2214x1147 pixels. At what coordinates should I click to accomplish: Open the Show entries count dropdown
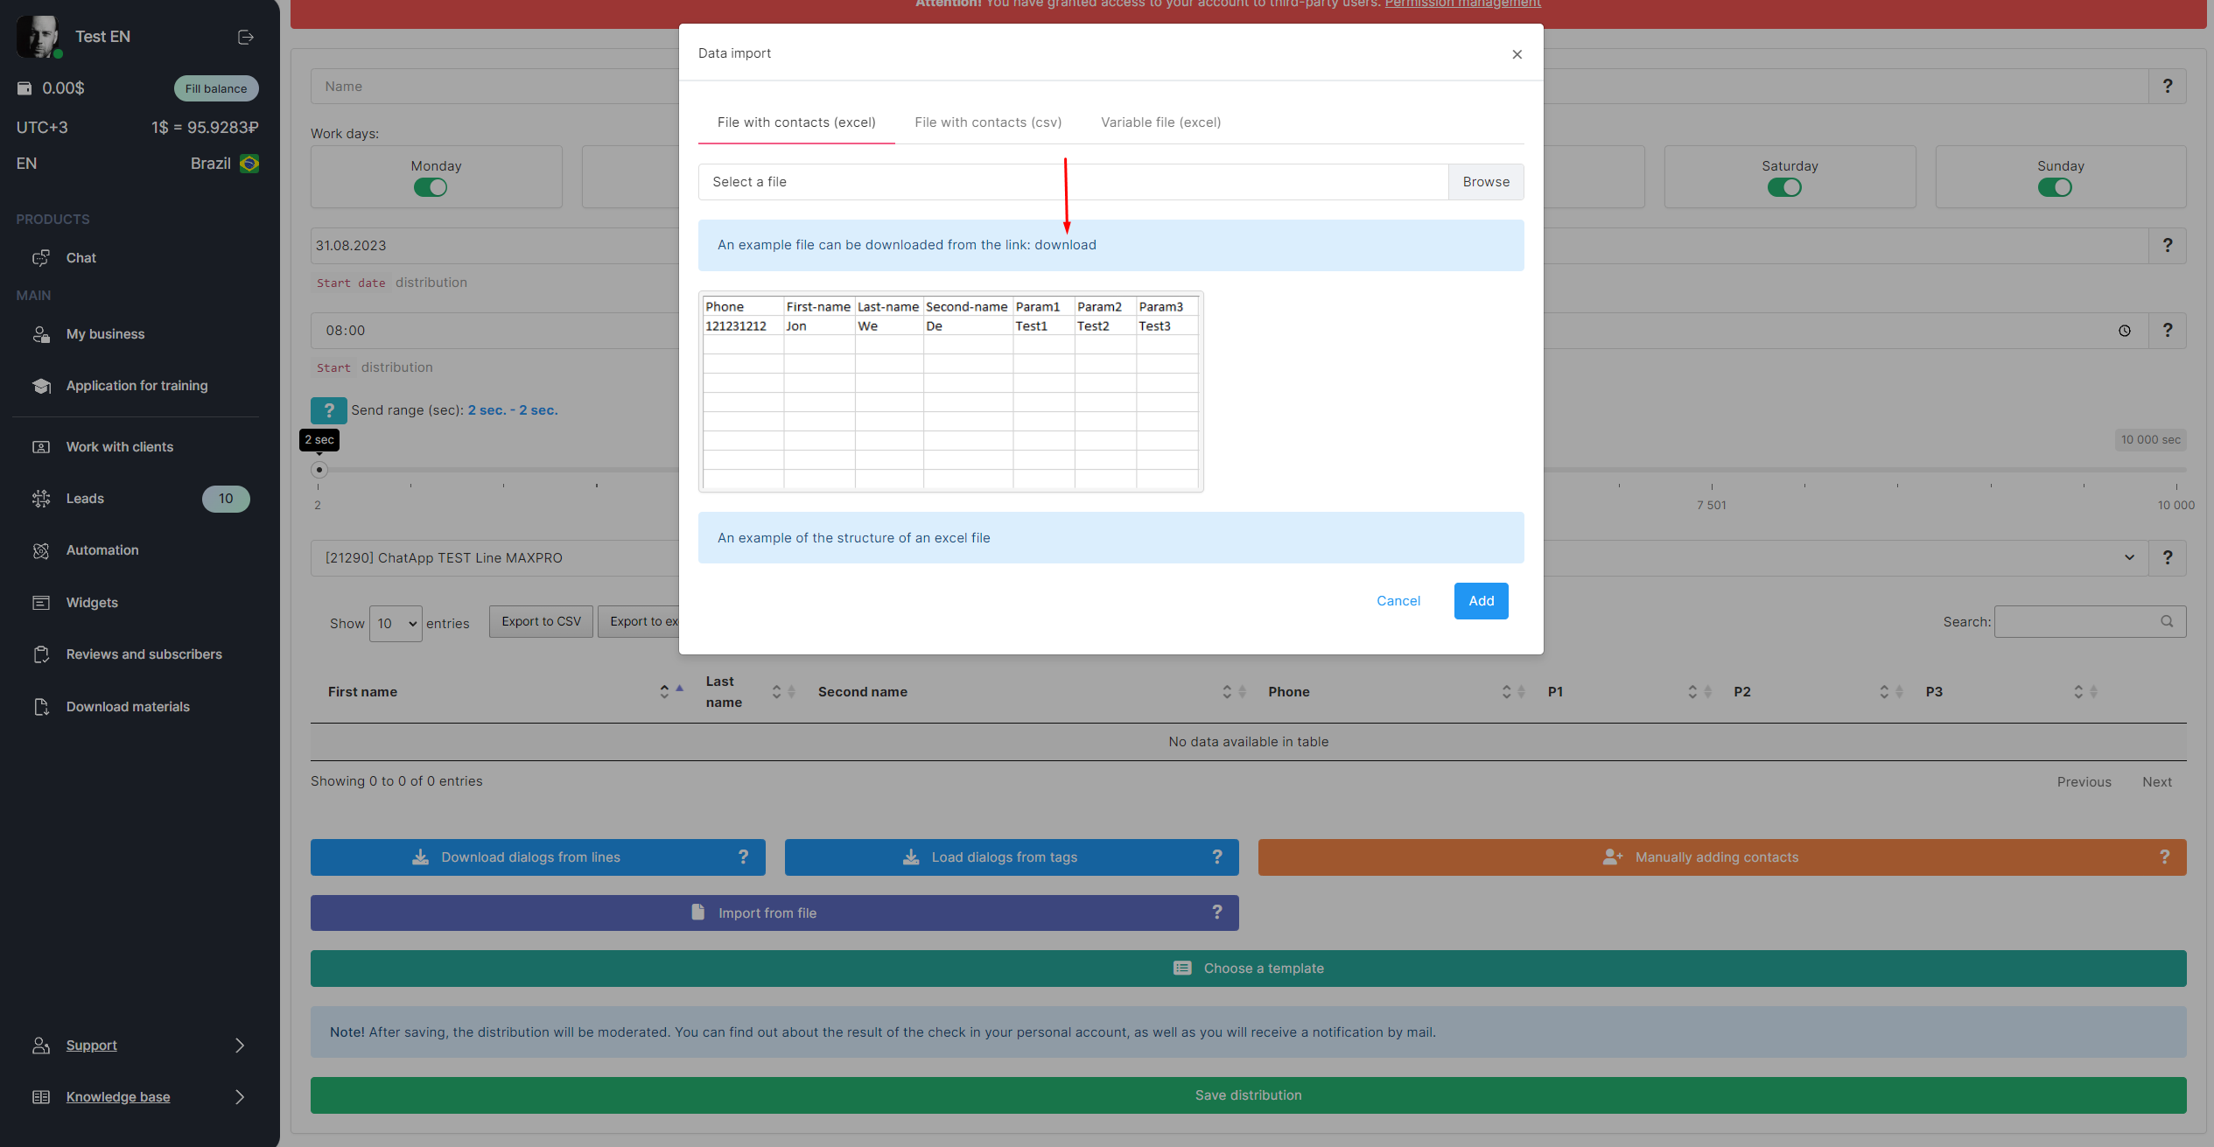pos(396,624)
